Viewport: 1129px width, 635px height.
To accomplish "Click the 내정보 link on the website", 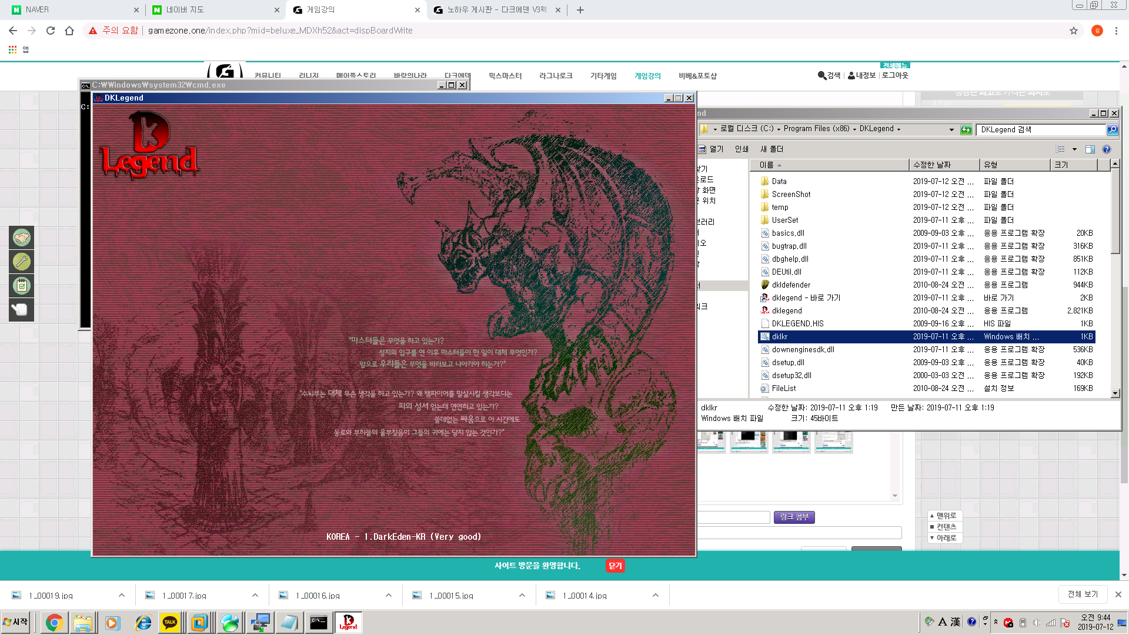I will click(861, 75).
